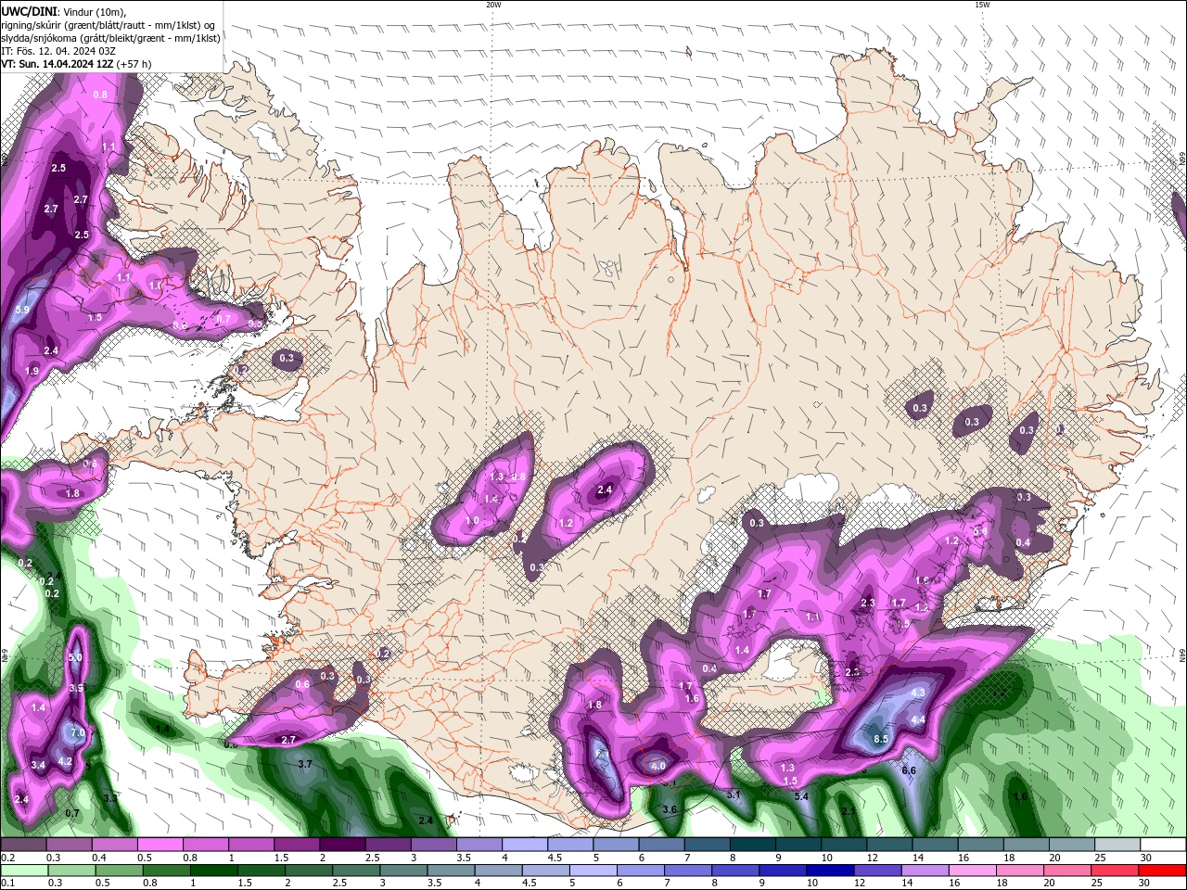1187x890 pixels.
Task: Click the 3.4 value in southwest corner
Action: pos(38,765)
